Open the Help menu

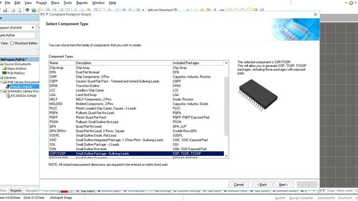click(112, 3)
